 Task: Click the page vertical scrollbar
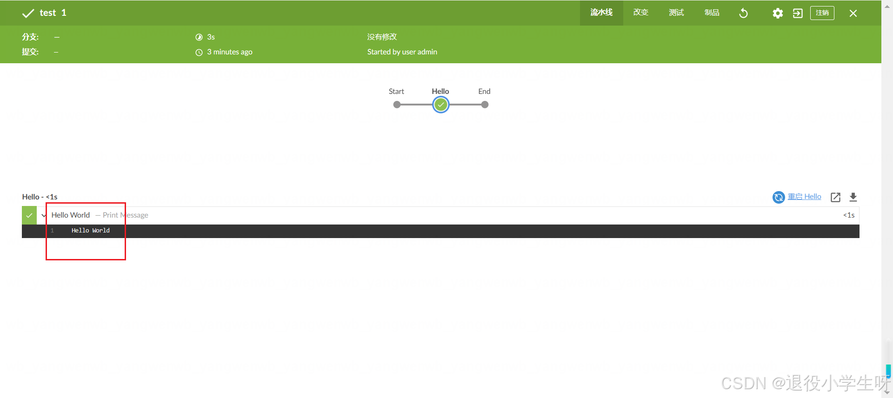pos(887,199)
